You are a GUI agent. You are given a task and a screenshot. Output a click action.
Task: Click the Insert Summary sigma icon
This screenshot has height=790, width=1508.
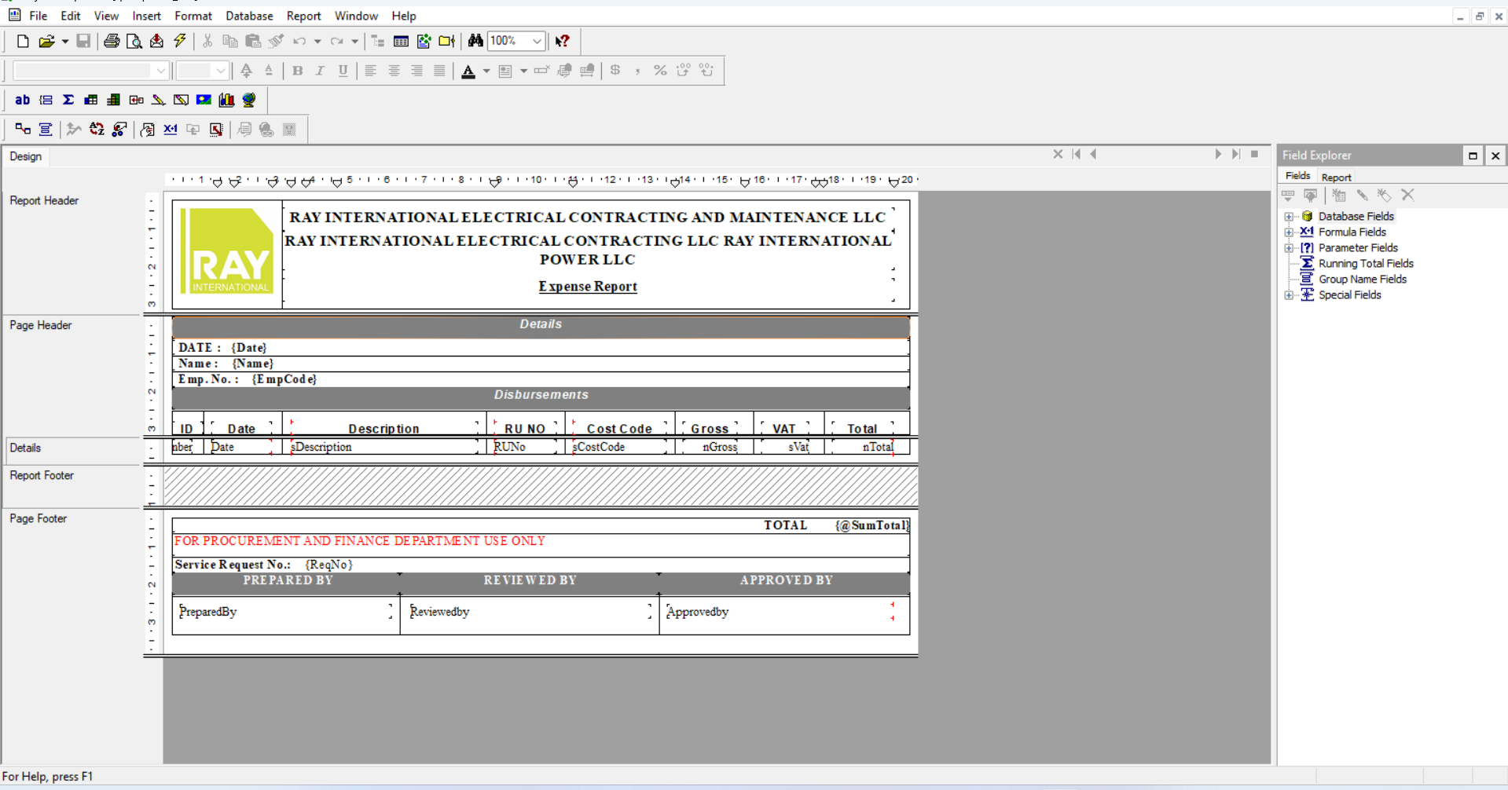[x=68, y=100]
